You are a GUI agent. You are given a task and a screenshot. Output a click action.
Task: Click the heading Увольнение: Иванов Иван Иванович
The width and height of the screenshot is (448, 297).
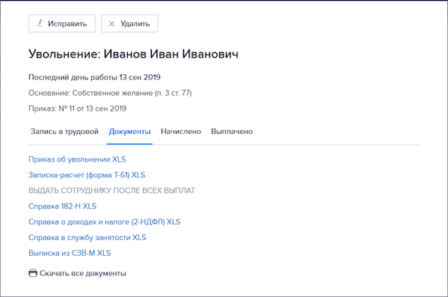(x=133, y=54)
